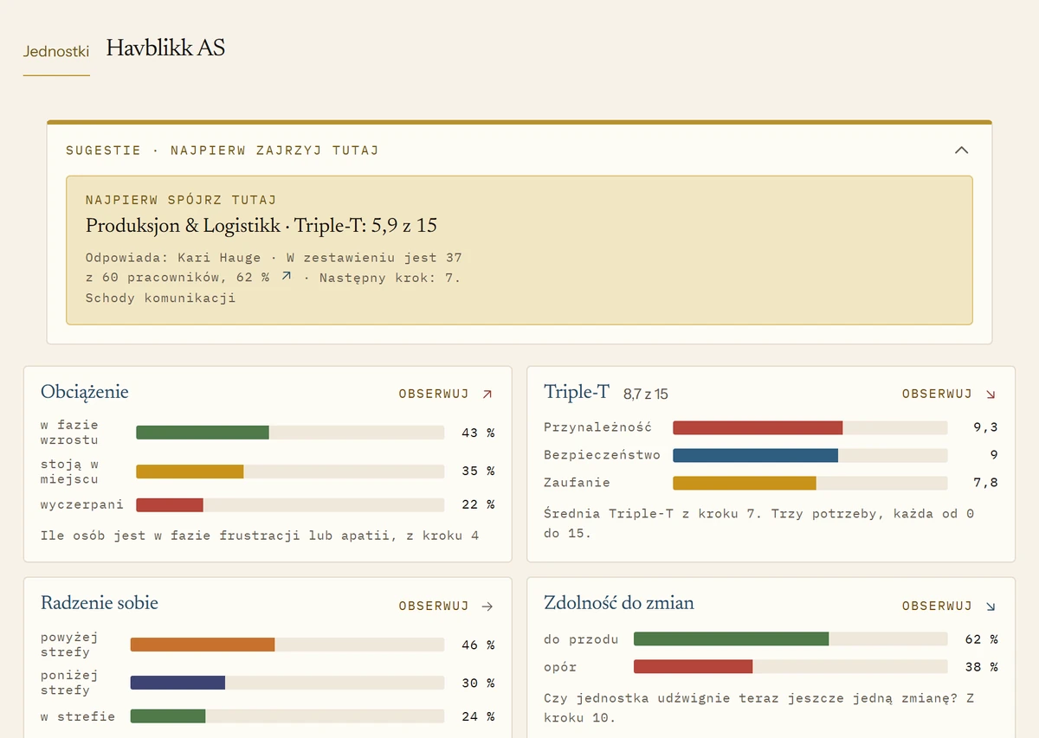The width and height of the screenshot is (1039, 738).
Task: Click the 'Średnia Triple-T z kroku 7' note
Action: point(759,523)
